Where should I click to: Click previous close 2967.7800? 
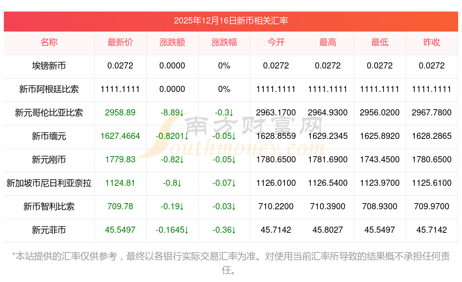(x=432, y=113)
